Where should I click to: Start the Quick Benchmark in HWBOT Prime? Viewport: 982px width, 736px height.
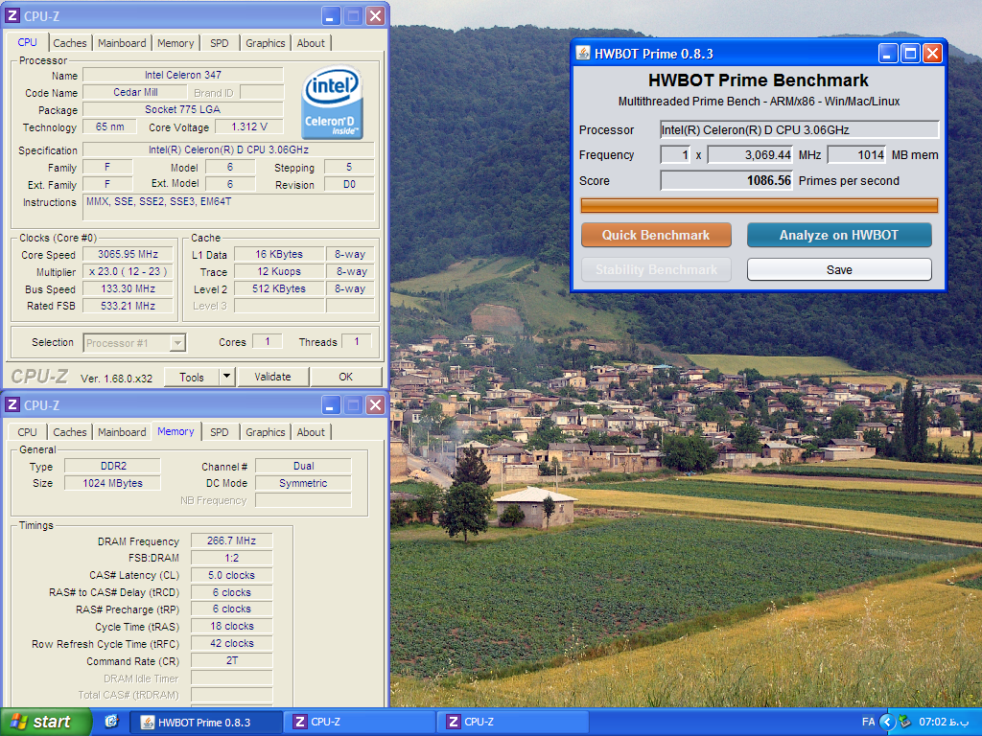tap(656, 236)
